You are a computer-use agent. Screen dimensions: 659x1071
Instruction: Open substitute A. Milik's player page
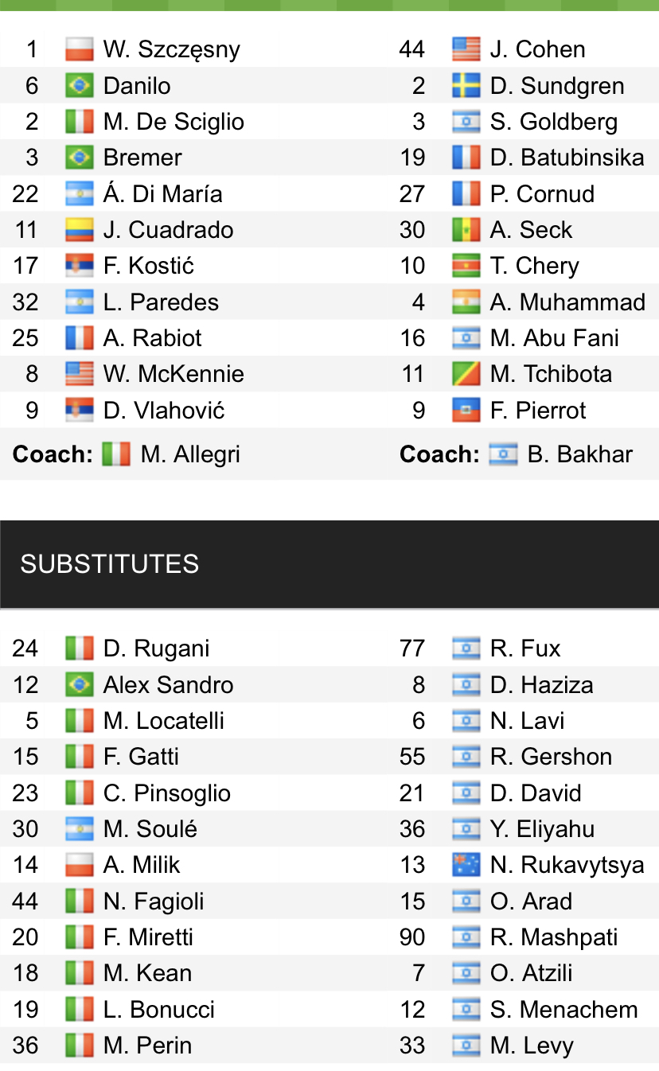pyautogui.click(x=142, y=865)
